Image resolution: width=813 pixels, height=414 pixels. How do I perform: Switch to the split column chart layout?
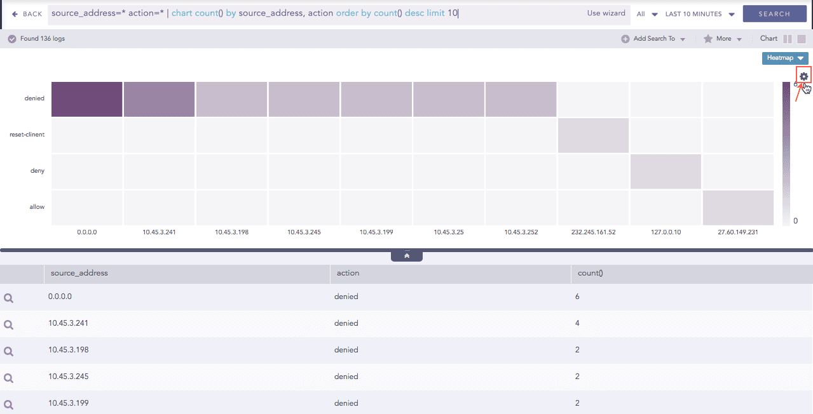coord(788,39)
